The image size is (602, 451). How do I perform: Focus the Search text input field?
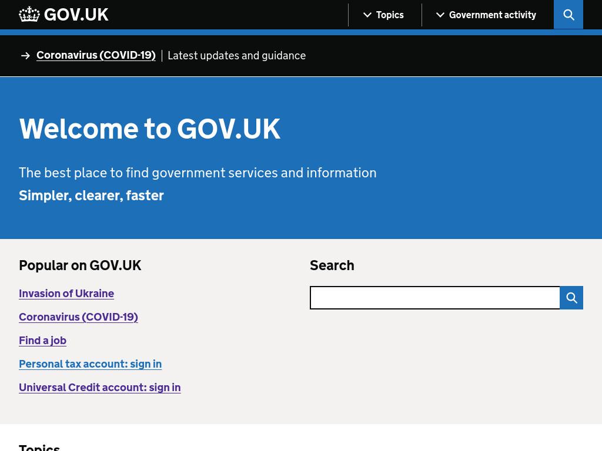click(435, 298)
